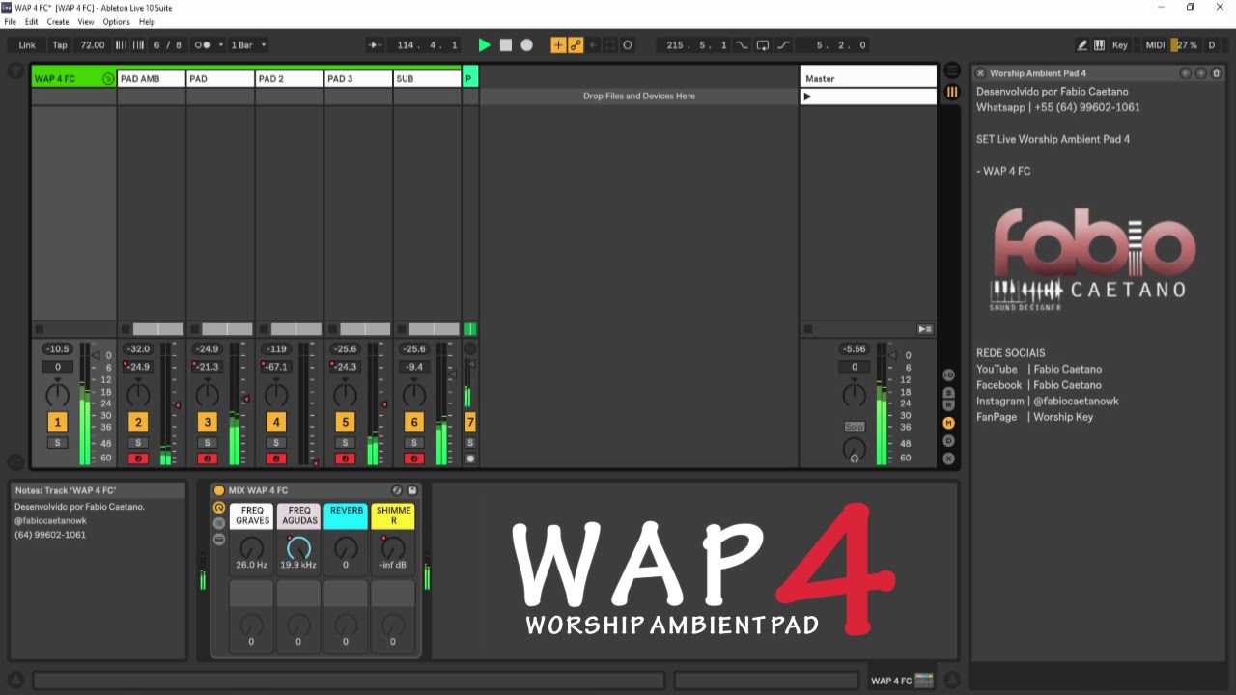Toggle track 3 PAD activator button

(x=207, y=422)
